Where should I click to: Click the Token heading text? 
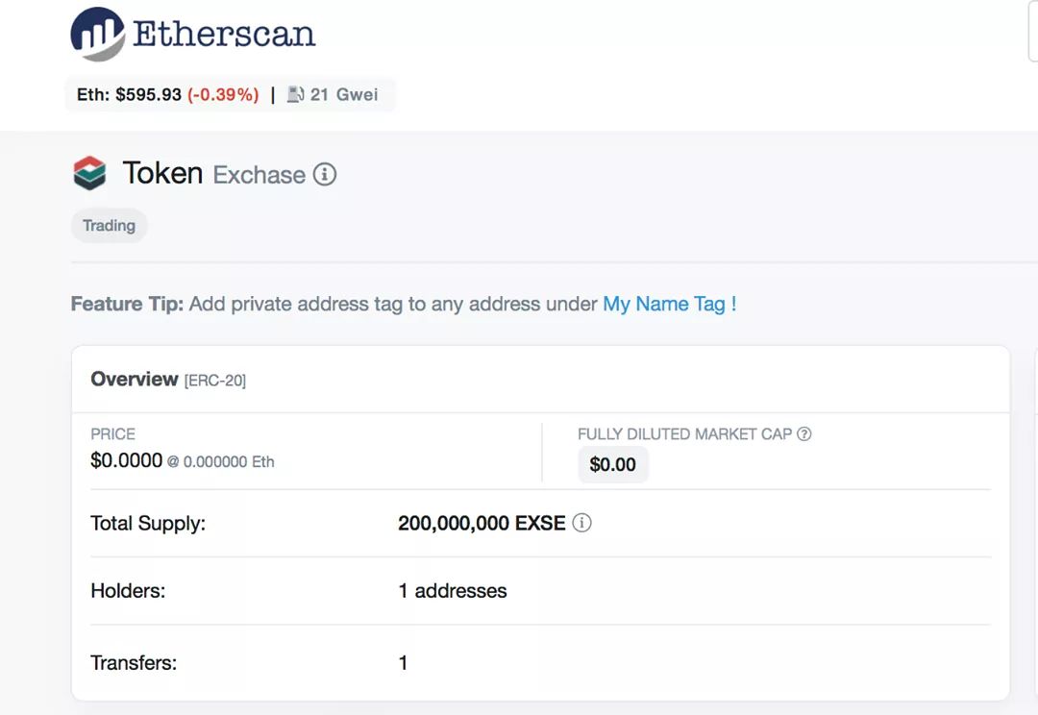(x=162, y=173)
